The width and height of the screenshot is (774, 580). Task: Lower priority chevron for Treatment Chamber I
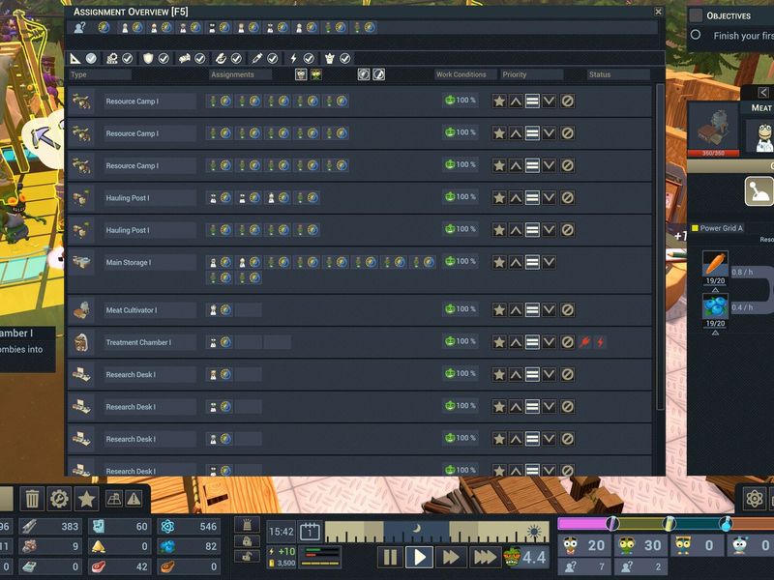tap(549, 342)
